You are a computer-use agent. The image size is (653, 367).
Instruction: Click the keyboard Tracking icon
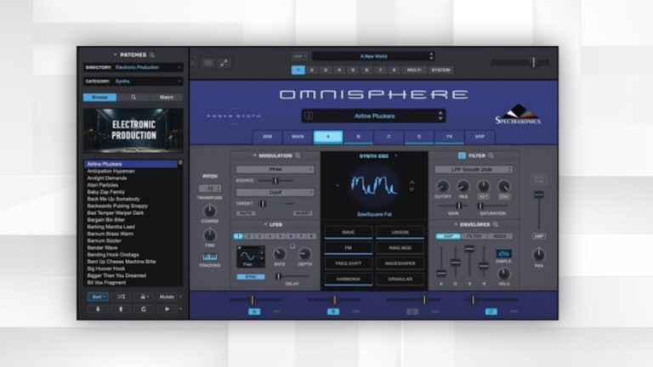point(209,257)
